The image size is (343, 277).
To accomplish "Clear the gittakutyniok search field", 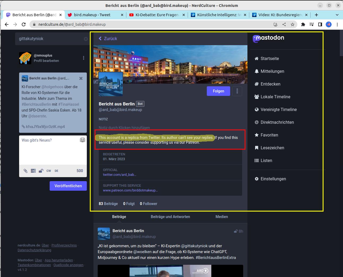I will tap(86, 39).
